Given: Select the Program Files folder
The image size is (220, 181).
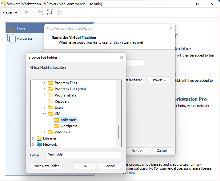Looking at the screenshot, I should pos(66,83).
